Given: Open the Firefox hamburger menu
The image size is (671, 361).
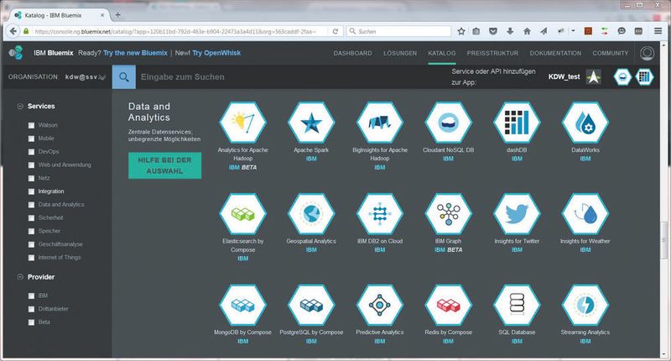Looking at the screenshot, I should (658, 31).
